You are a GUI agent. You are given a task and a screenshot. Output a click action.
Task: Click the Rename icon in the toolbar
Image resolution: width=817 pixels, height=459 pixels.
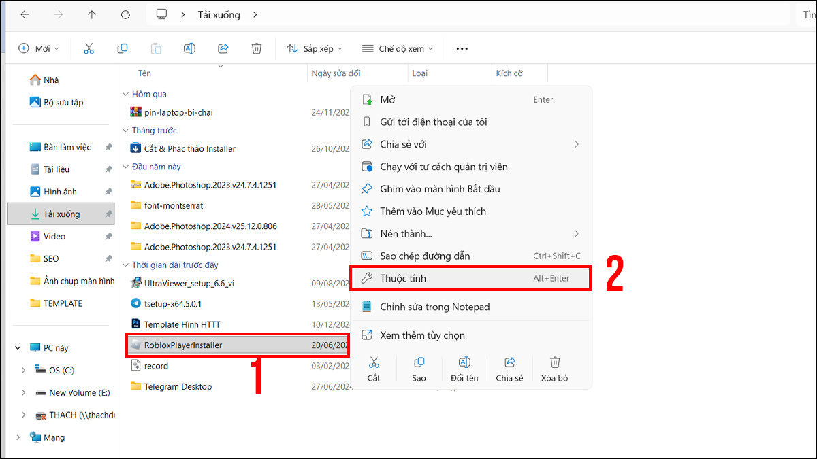point(189,48)
